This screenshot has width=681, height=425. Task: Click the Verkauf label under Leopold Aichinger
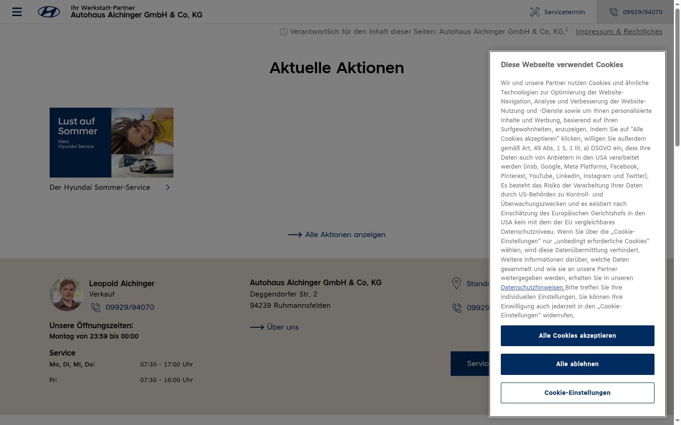[x=102, y=294]
